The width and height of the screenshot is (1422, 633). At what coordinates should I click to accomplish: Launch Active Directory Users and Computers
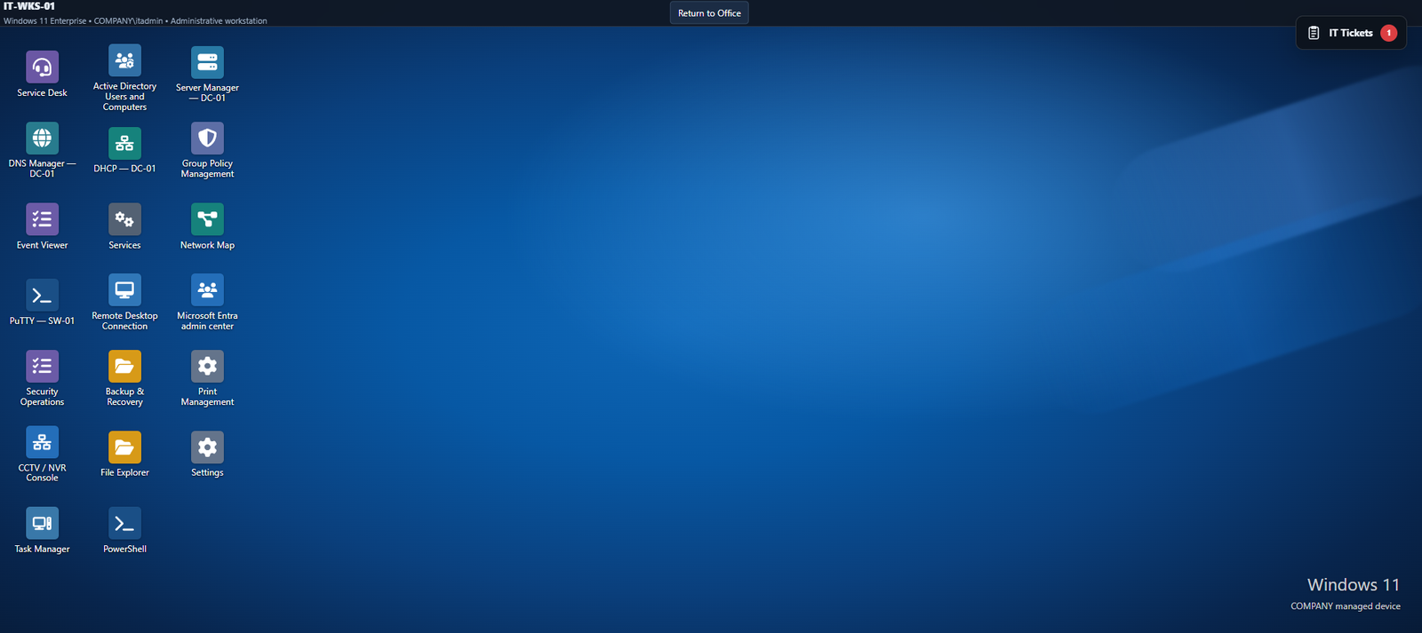[124, 61]
